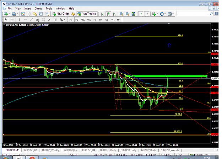Switch to the EURUSD,H4 chart tab

[x=89, y=150]
